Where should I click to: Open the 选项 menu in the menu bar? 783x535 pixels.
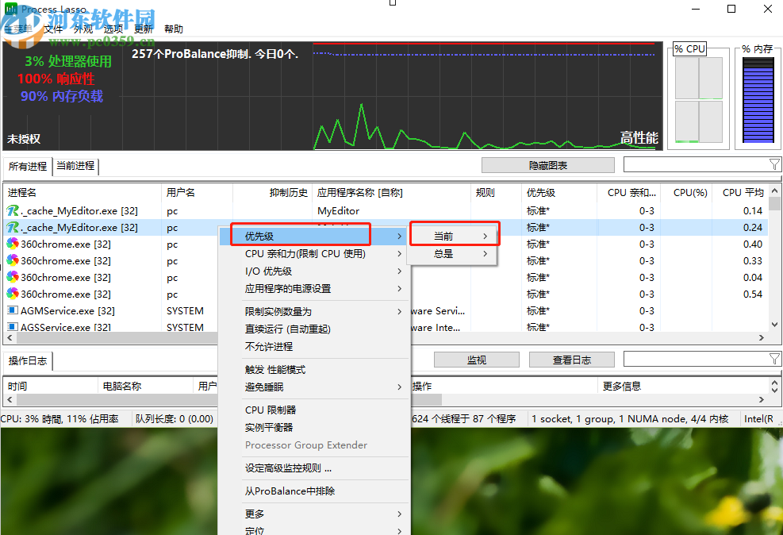point(113,29)
